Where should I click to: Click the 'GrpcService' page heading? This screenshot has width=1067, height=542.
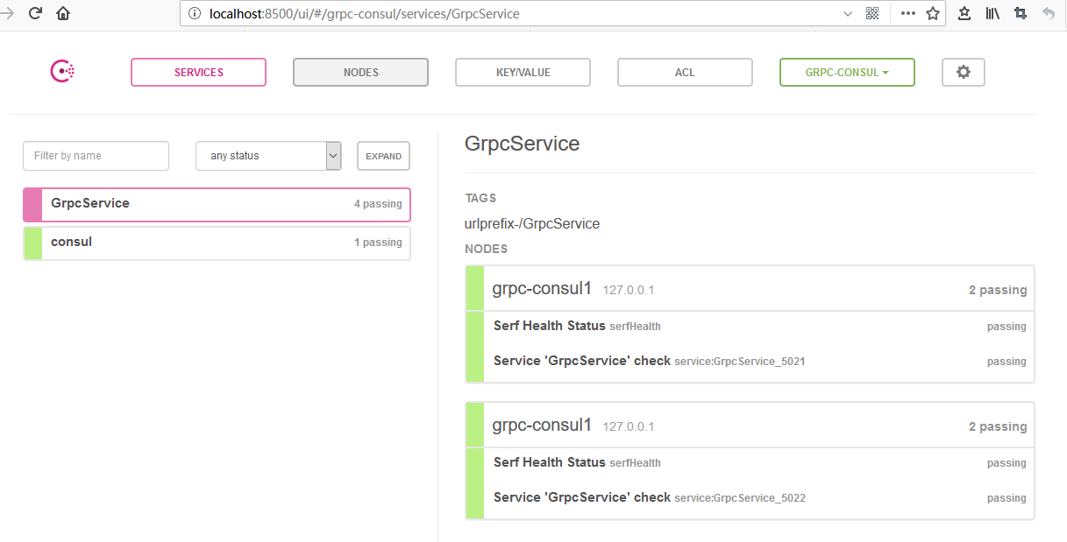tap(522, 144)
